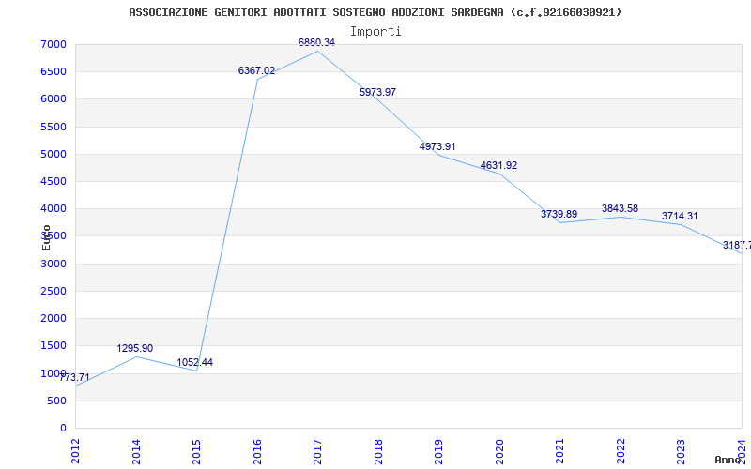Click the 1500 y-axis tick label
751x469 pixels.
tap(54, 345)
